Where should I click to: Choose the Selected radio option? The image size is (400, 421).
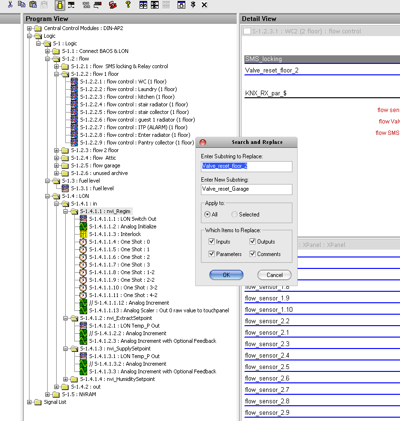coord(234,215)
